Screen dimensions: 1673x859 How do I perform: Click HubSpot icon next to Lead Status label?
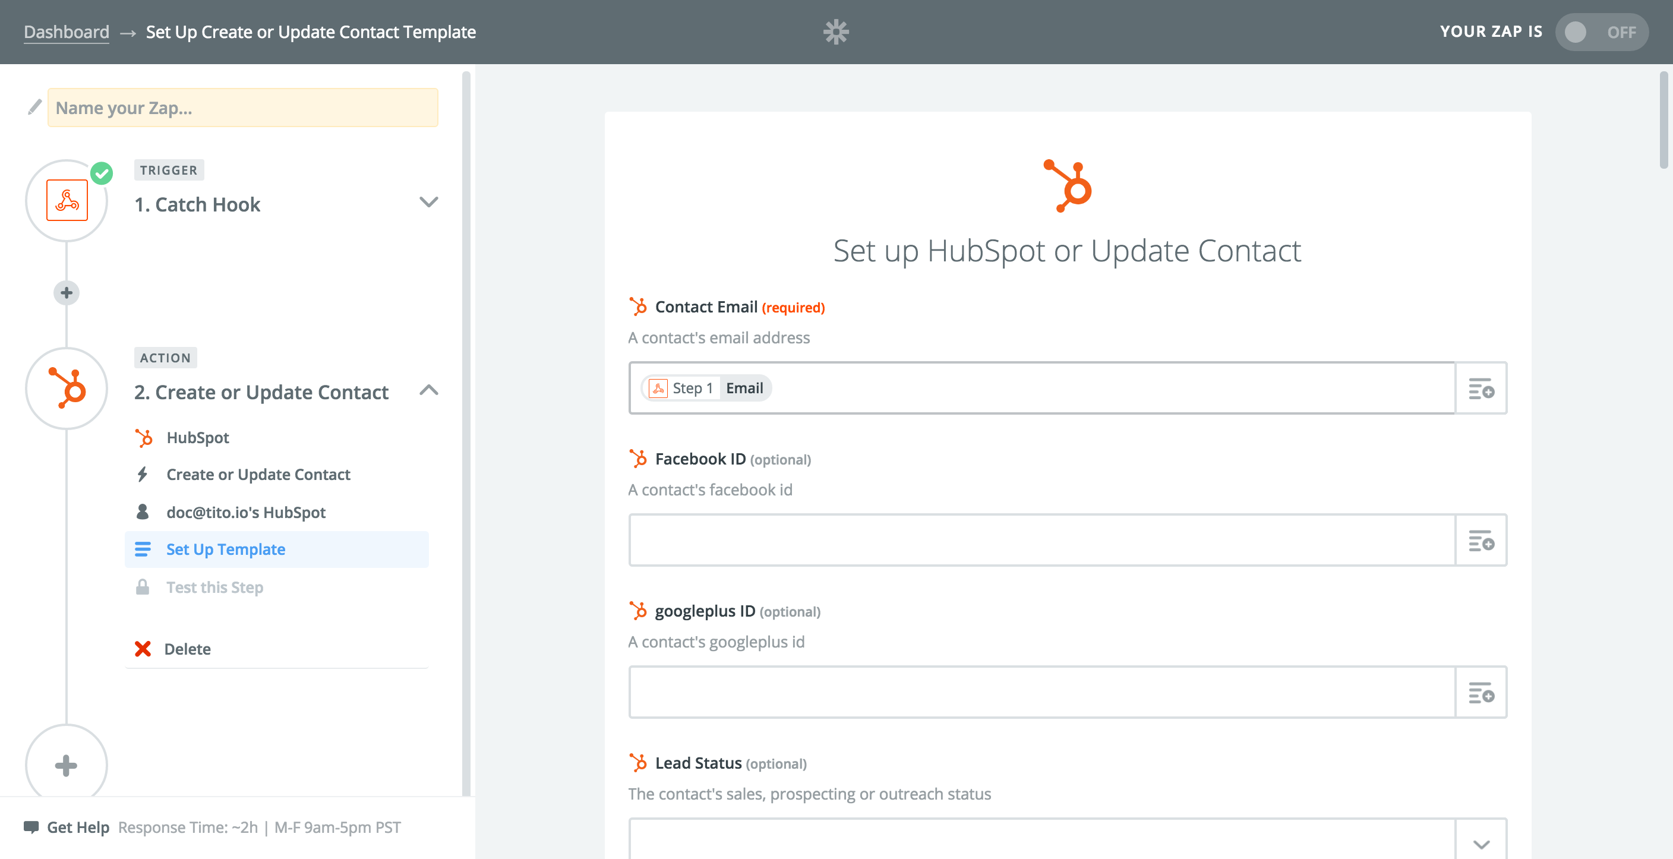pyautogui.click(x=637, y=762)
